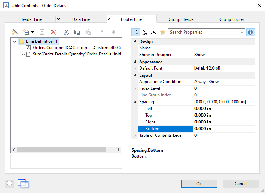Click the '[Arial, 12.0 pt]' font value
The width and height of the screenshot is (265, 193).
207,68
